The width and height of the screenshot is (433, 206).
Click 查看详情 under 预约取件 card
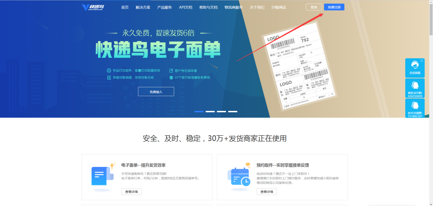[267, 192]
